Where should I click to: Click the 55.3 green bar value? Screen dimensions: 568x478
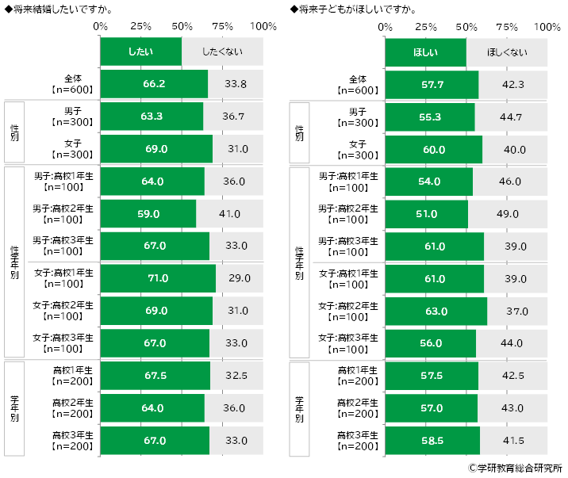tap(430, 117)
